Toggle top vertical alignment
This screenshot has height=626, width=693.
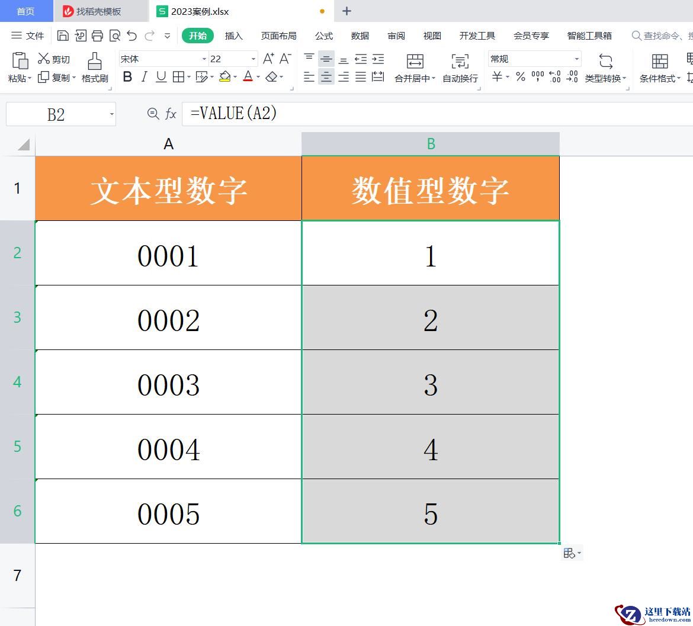[309, 59]
